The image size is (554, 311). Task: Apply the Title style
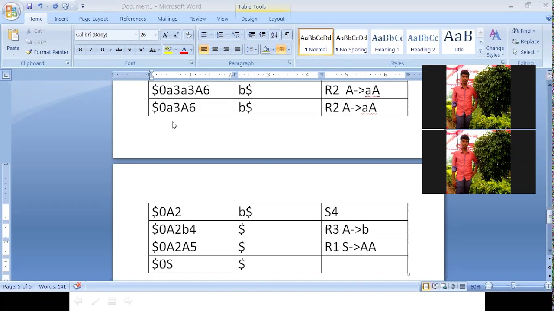tap(458, 42)
